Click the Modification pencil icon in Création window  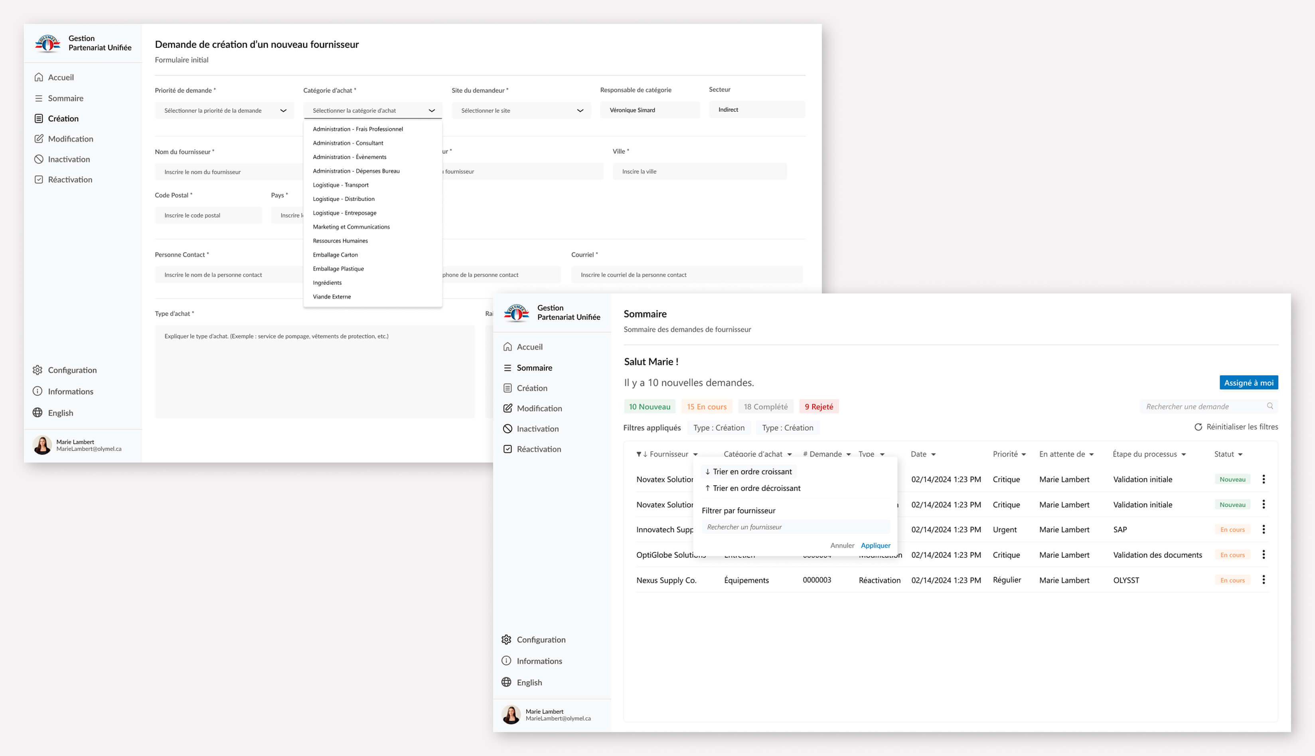tap(38, 139)
